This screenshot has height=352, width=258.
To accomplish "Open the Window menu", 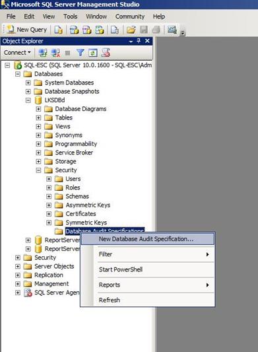I will click(x=96, y=17).
